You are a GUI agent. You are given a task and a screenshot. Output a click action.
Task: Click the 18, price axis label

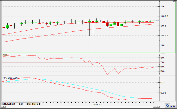click(x=163, y=45)
